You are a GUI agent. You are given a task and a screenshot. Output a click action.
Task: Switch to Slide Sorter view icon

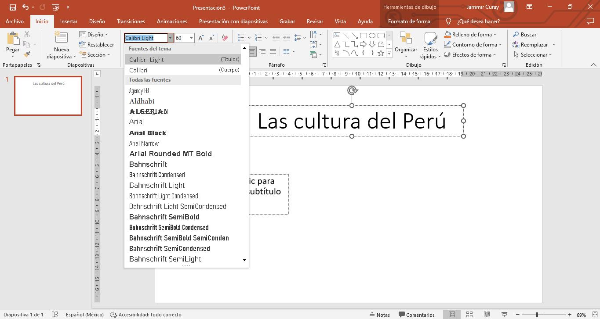(469, 315)
